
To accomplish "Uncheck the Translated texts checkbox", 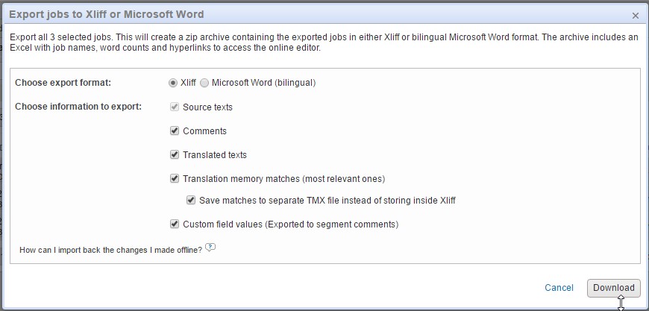I will [x=175, y=154].
